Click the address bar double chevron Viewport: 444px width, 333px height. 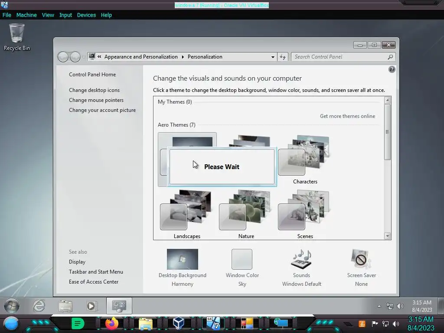click(x=99, y=57)
